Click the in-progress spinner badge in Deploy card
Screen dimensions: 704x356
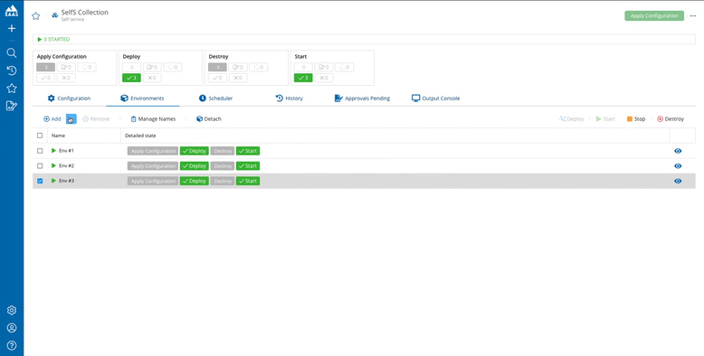(x=173, y=67)
